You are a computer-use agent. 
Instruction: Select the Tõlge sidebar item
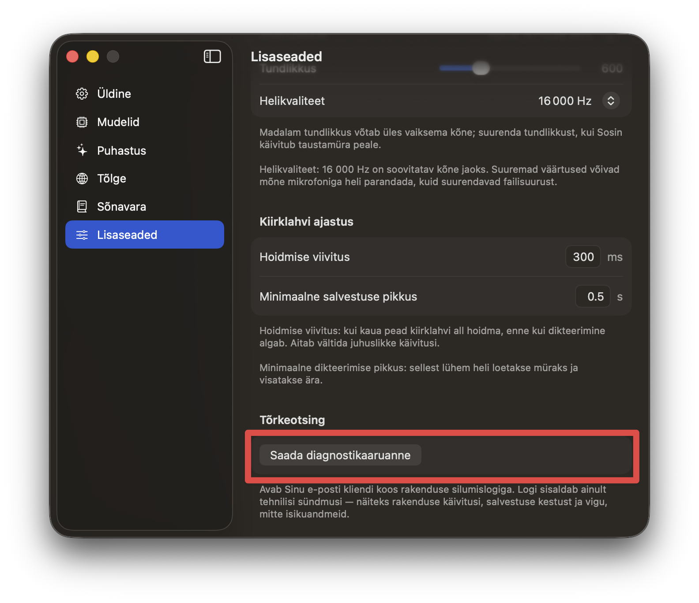coord(112,179)
